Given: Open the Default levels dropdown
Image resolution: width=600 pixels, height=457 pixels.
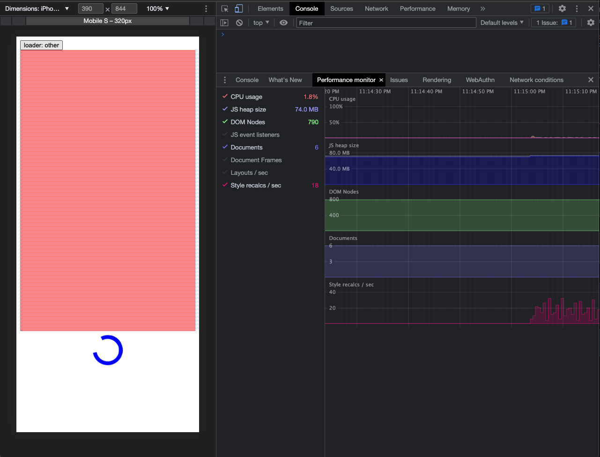Looking at the screenshot, I should tap(502, 22).
